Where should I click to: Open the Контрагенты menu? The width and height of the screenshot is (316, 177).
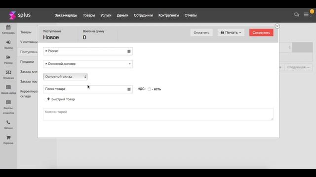point(168,15)
